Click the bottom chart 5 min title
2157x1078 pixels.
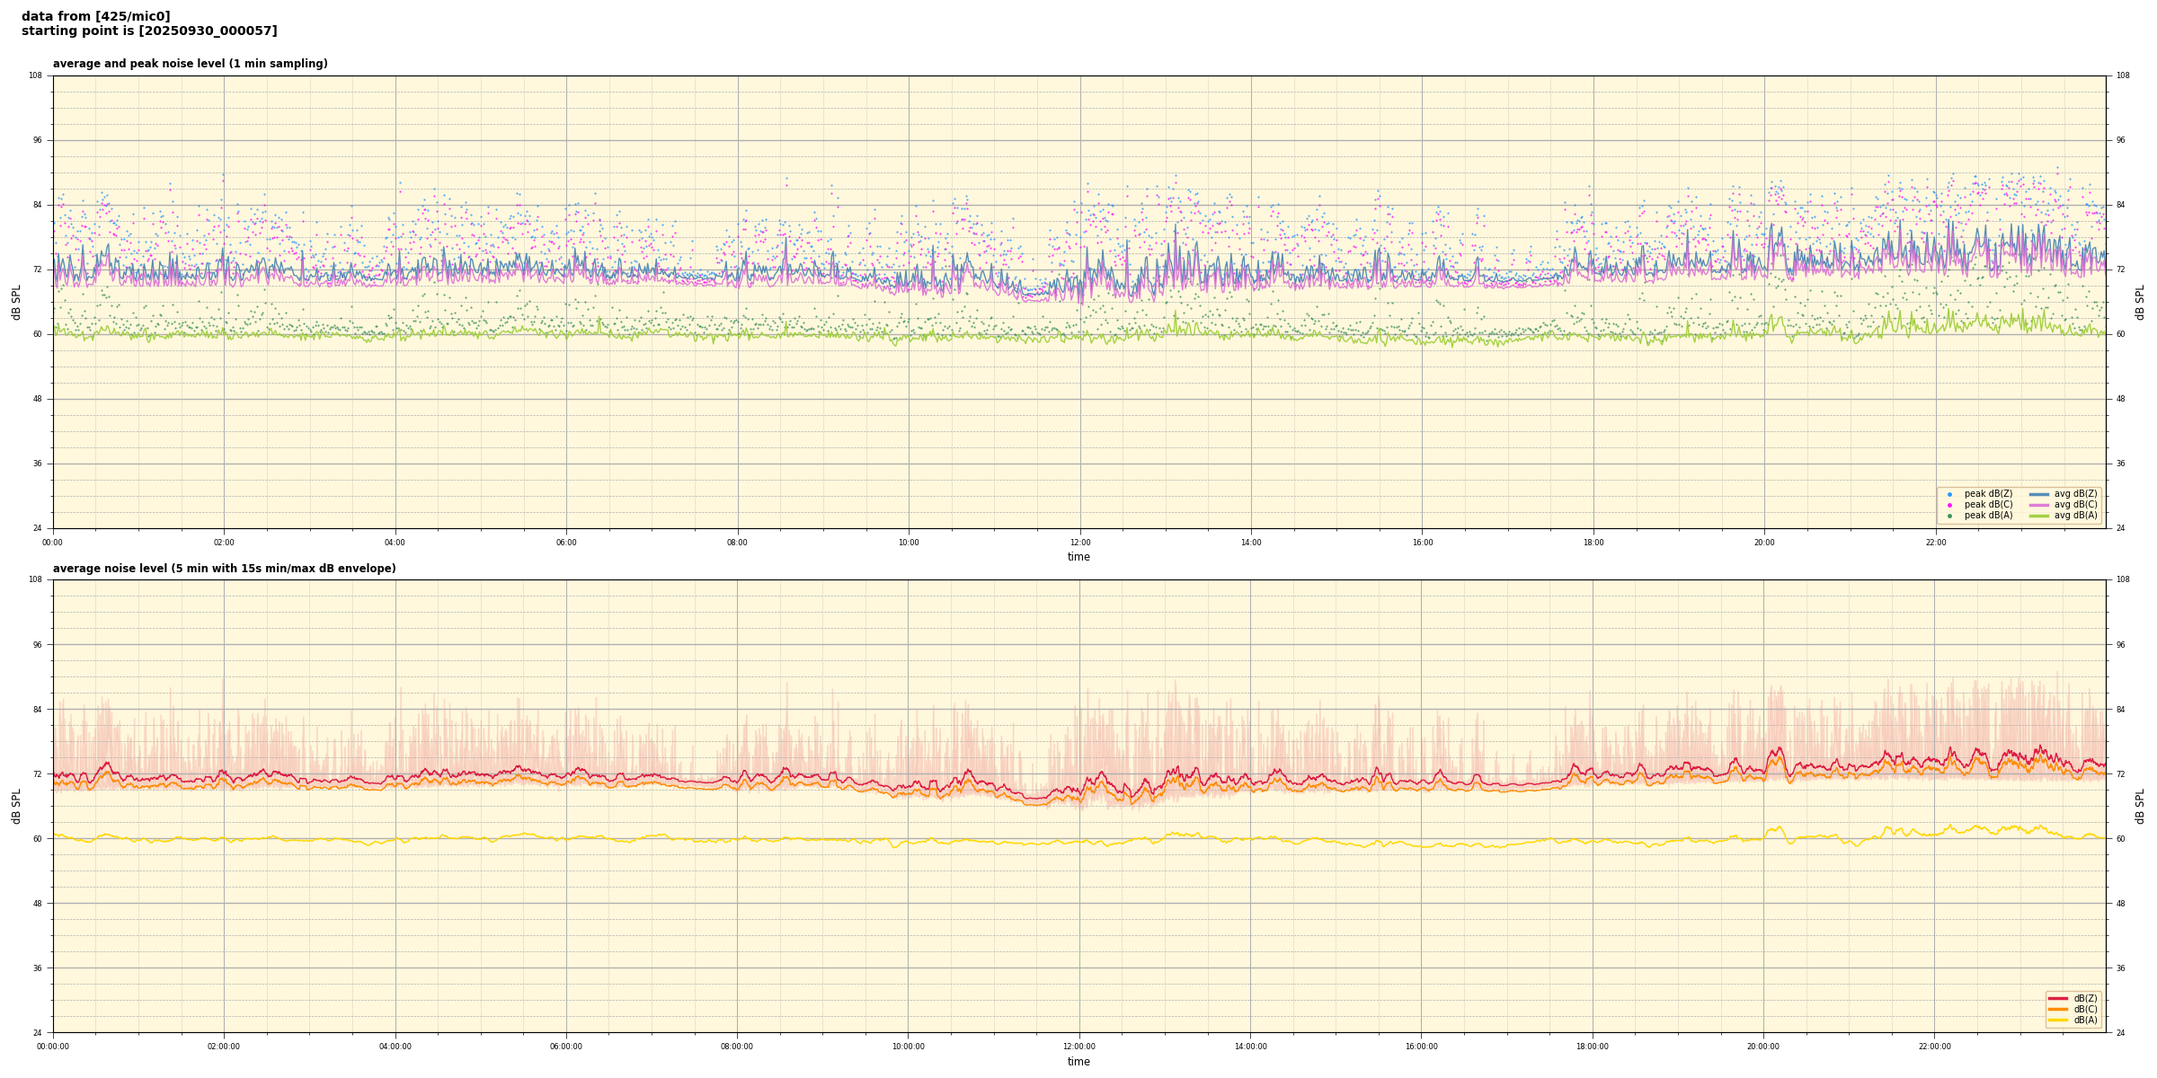224,569
